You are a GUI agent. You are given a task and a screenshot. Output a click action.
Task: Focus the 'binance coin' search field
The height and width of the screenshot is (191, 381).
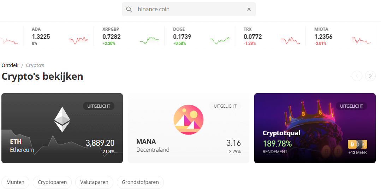click(x=189, y=9)
